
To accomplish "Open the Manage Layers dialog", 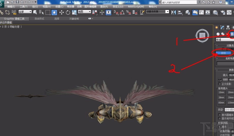I will [x=188, y=12].
